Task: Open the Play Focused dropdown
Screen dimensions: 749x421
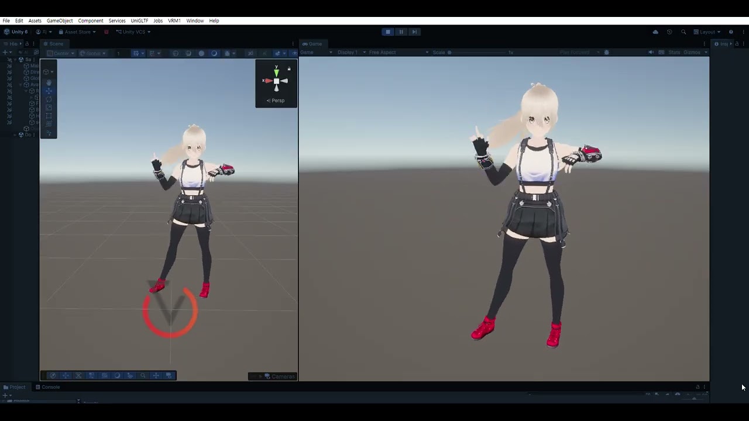Action: 579,52
